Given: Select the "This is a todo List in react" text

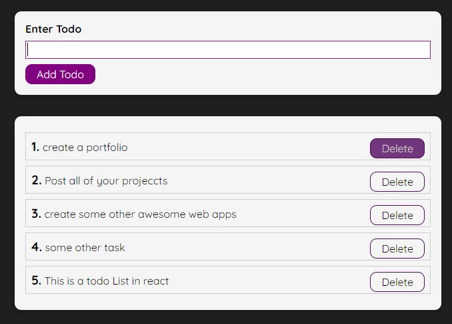Looking at the screenshot, I should click(107, 281).
